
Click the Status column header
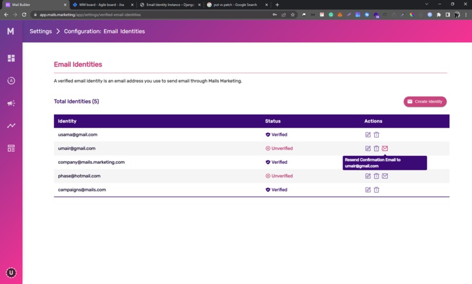(x=273, y=121)
